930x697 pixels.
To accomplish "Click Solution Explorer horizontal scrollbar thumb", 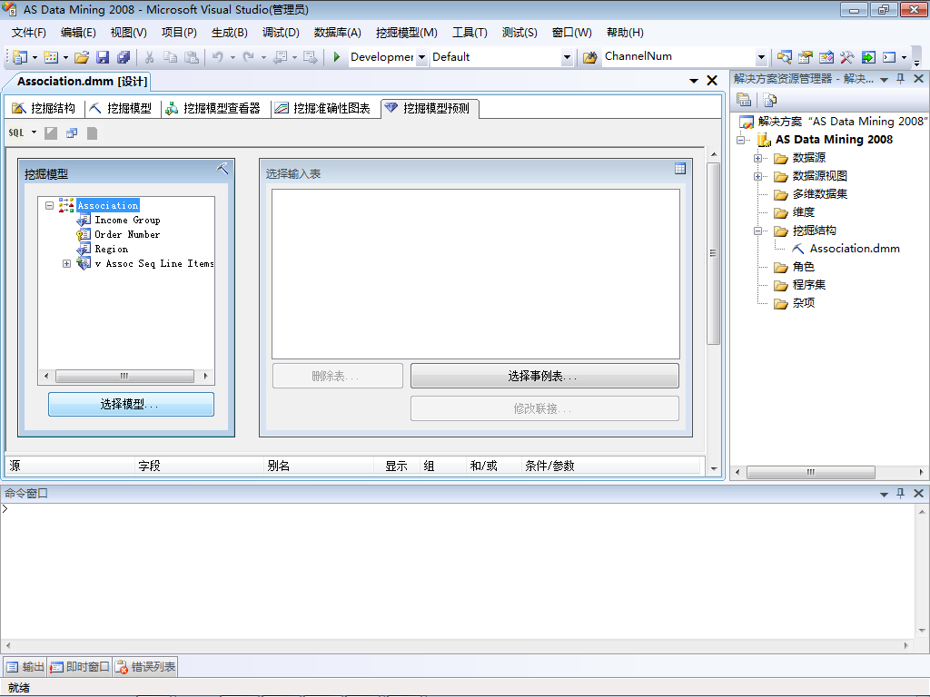I will click(810, 472).
